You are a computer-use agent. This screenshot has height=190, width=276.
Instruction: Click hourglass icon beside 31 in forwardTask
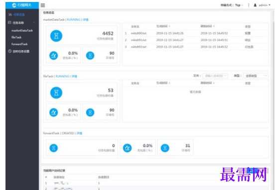(165, 148)
